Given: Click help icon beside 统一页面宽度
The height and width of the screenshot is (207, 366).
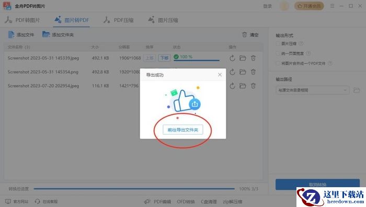Looking at the screenshot, I should click(308, 53).
